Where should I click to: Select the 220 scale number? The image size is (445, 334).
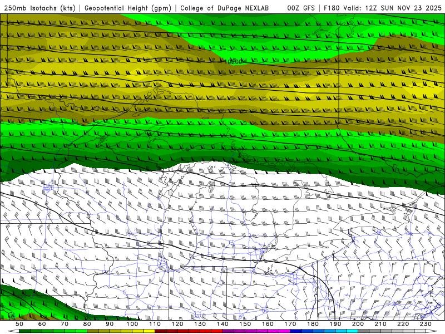click(403, 324)
